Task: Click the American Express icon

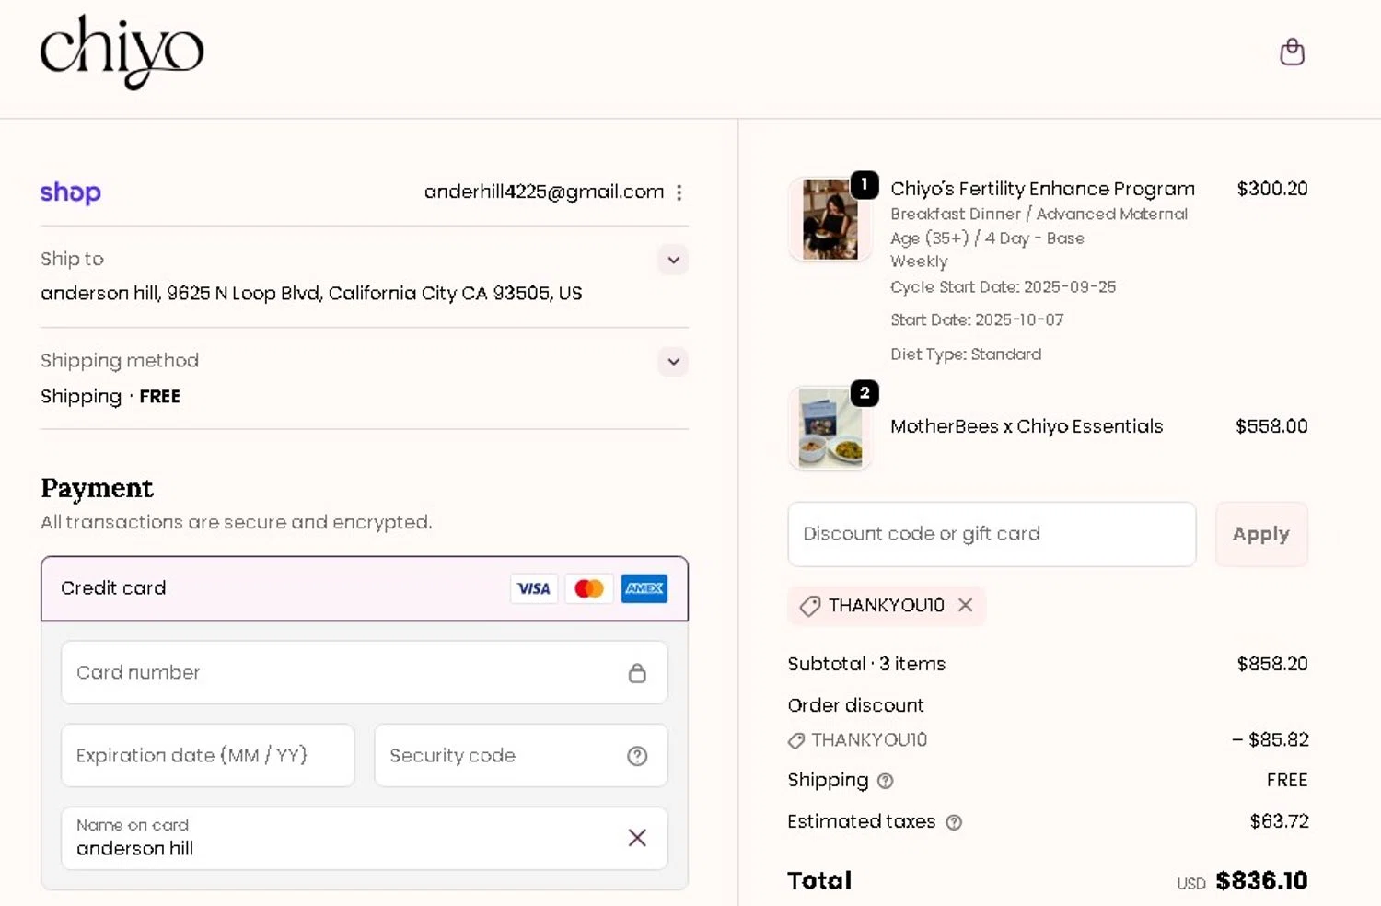Action: (x=644, y=588)
